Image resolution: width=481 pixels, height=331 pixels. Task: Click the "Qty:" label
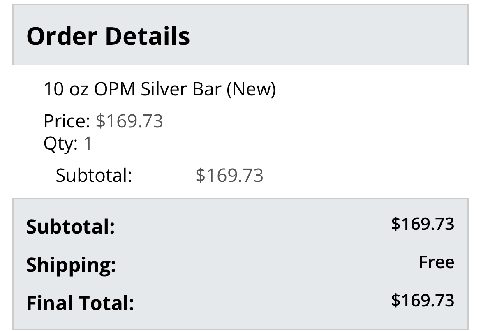(x=60, y=144)
